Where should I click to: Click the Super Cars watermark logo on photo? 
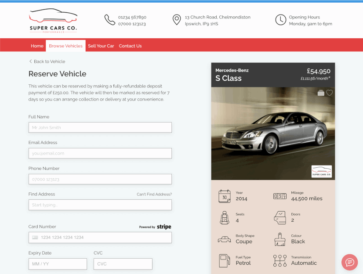(x=322, y=171)
